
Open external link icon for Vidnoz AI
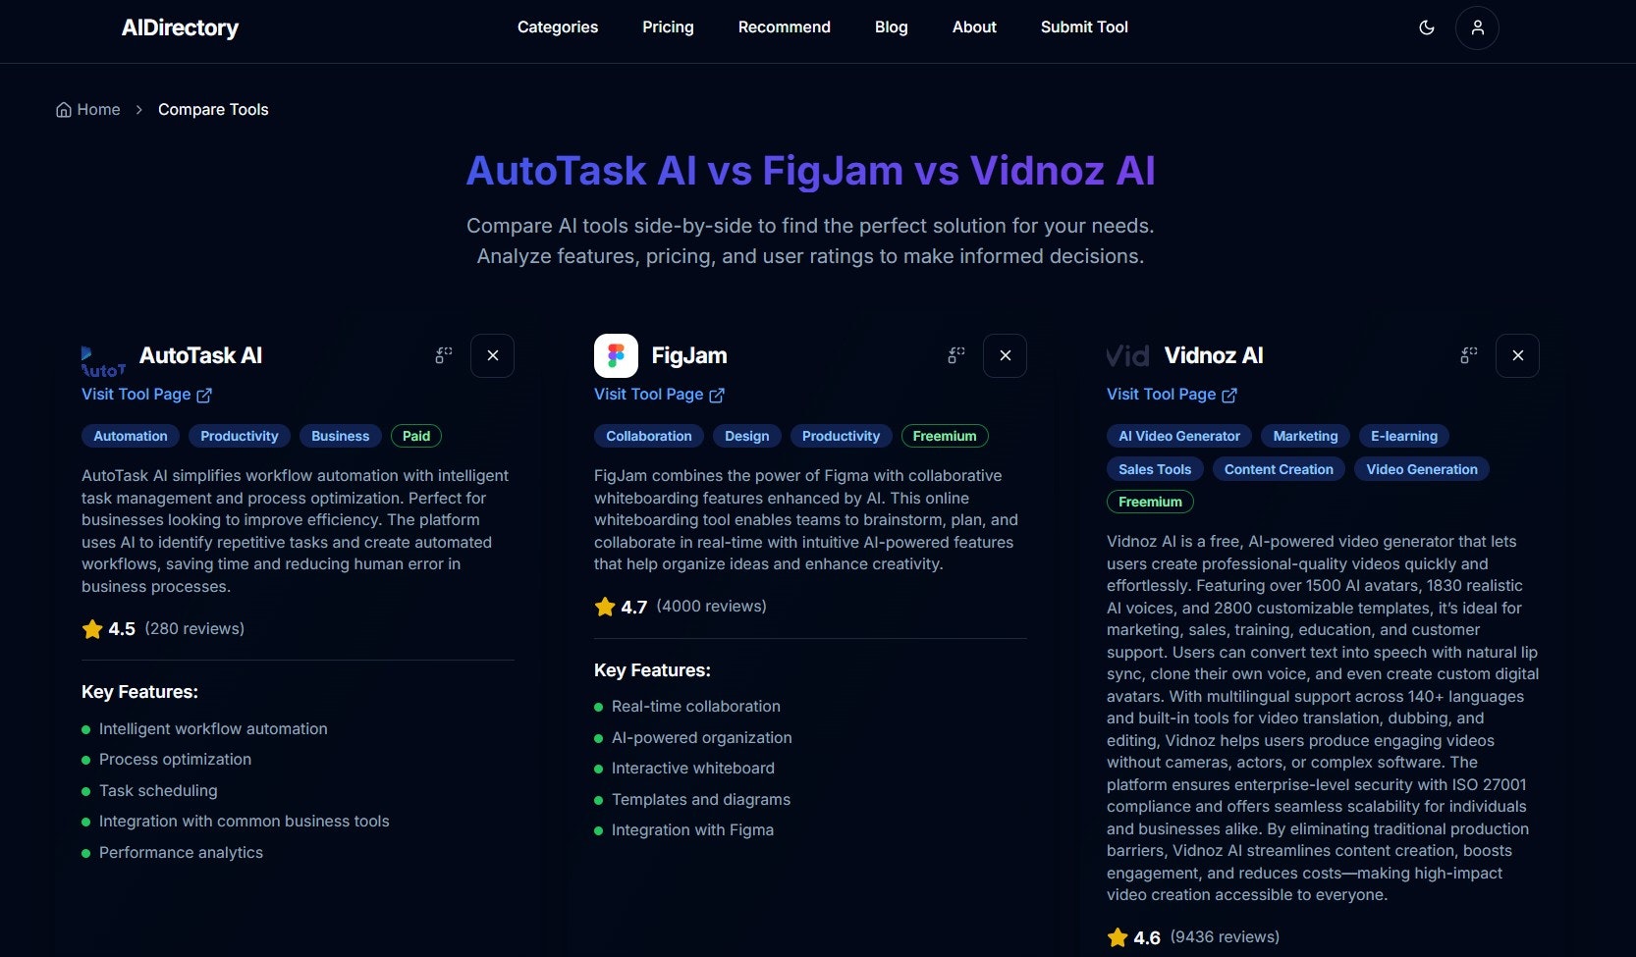click(x=1229, y=395)
